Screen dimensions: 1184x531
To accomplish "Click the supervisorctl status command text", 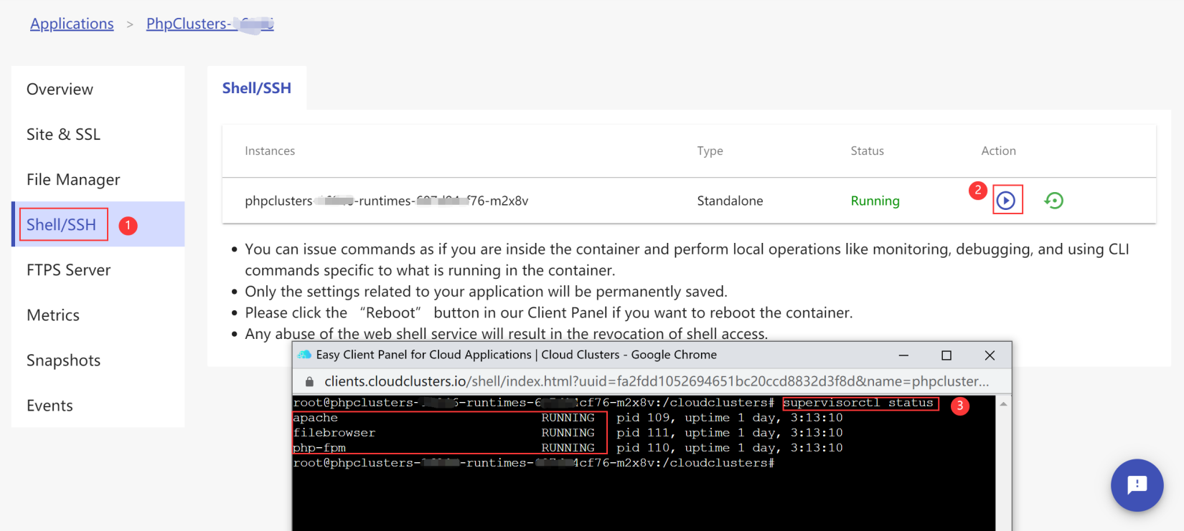I will pyautogui.click(x=858, y=403).
